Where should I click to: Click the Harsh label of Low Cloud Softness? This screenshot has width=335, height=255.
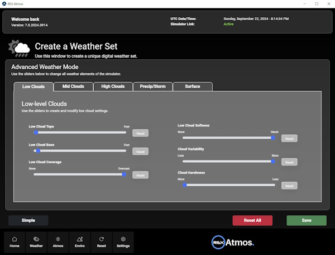click(x=275, y=132)
